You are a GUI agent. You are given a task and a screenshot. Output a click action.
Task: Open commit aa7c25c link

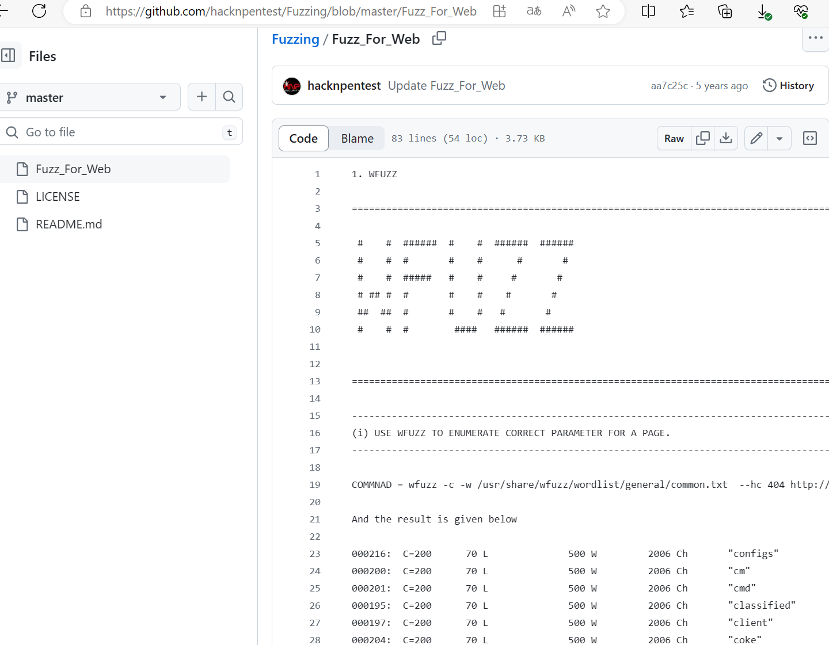click(669, 86)
